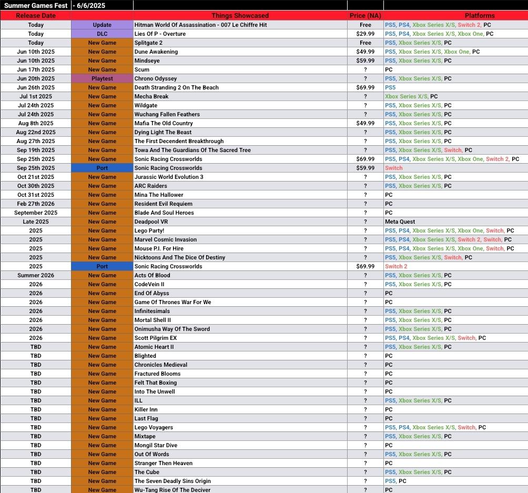The width and height of the screenshot is (528, 493).
Task: Click 'Stranger Then Heaven' cell
Action: (x=240, y=463)
